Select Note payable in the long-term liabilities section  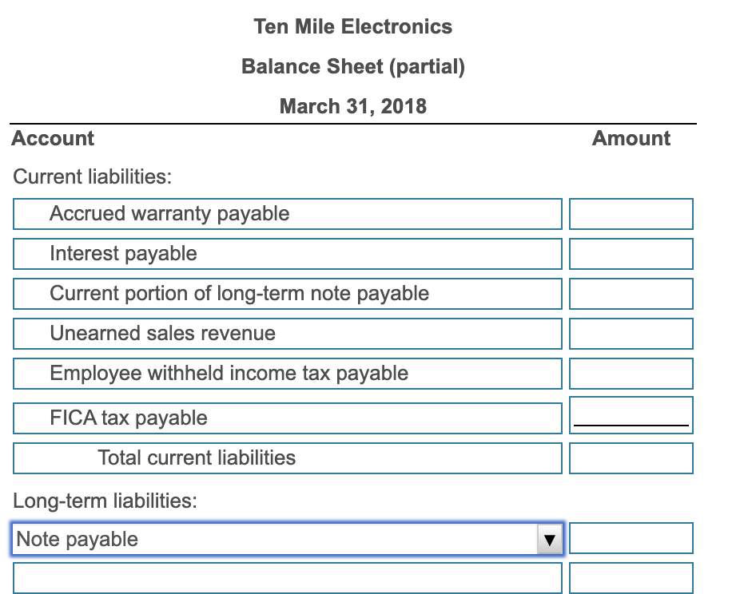coord(272,539)
